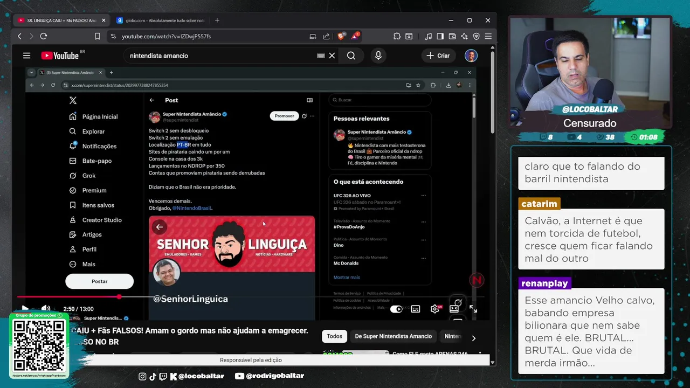Open Premium in X sidebar
Screen dimensions: 690x388
(87, 190)
